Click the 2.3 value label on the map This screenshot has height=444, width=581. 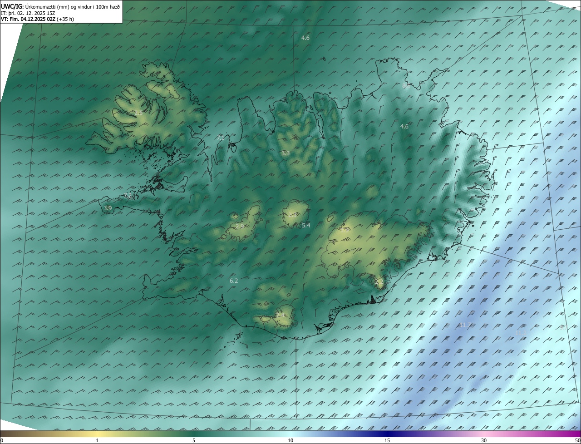[292, 215]
